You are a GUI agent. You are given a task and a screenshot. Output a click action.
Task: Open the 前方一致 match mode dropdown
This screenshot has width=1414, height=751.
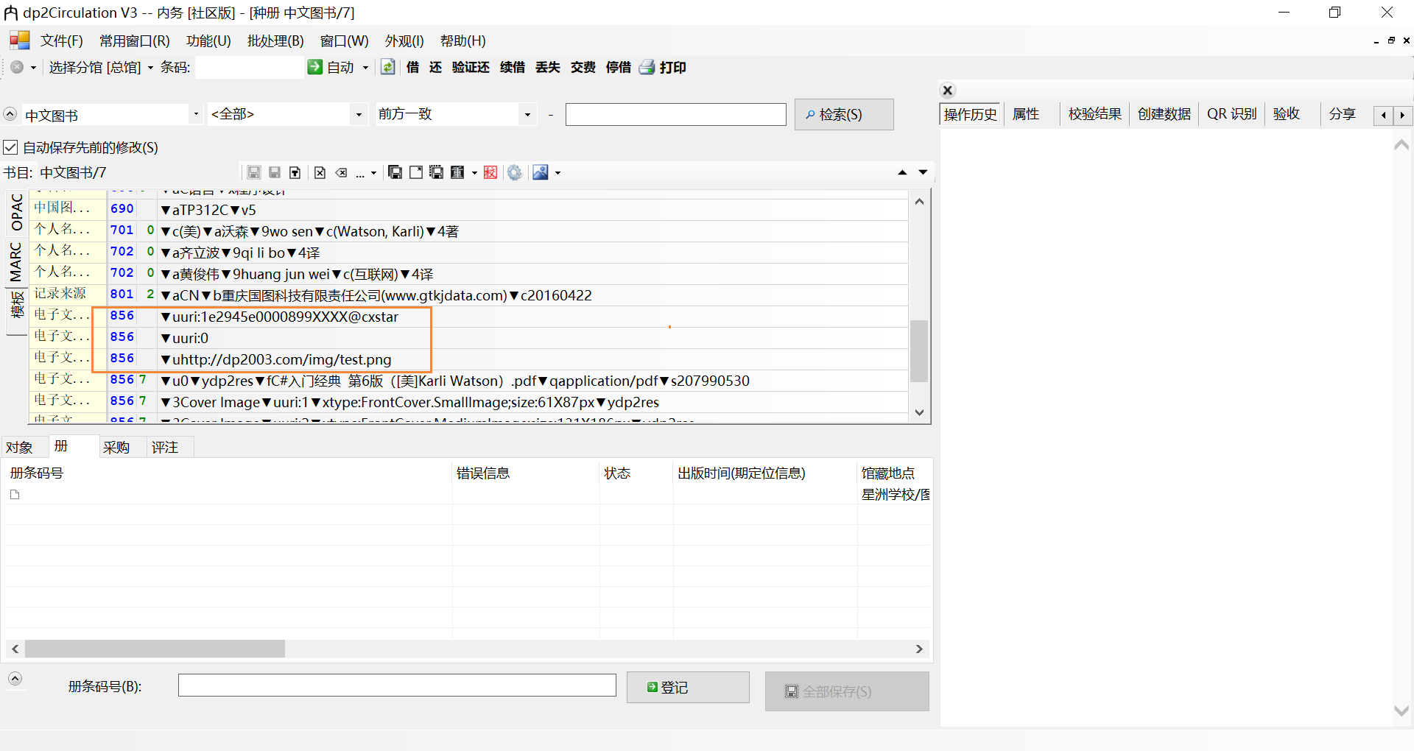[x=527, y=114]
